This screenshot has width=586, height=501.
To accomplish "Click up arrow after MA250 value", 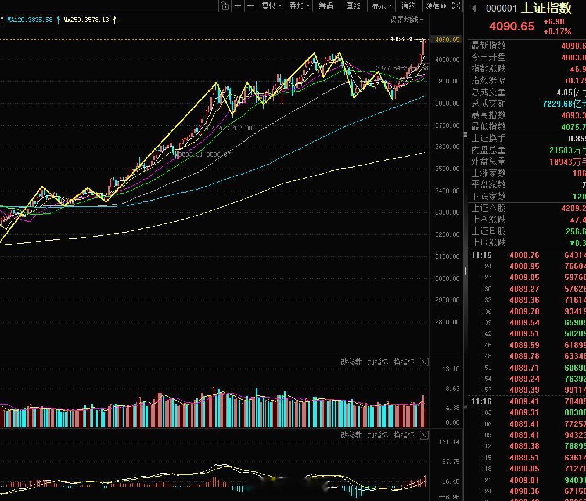I will point(114,20).
